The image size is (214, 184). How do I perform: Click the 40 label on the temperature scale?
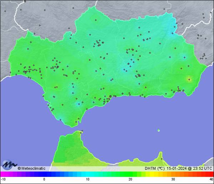pos(212,179)
